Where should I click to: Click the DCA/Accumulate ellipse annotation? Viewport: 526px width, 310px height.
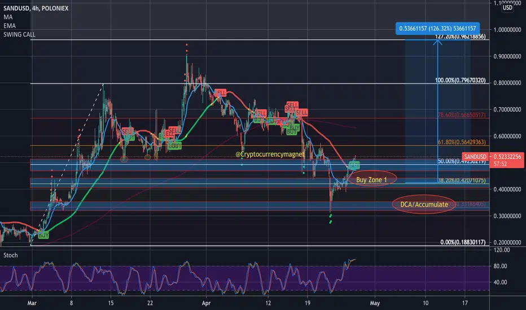click(424, 204)
